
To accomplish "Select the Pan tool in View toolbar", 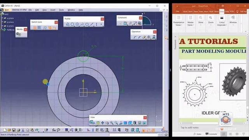I will pyautogui.click(x=103, y=123).
